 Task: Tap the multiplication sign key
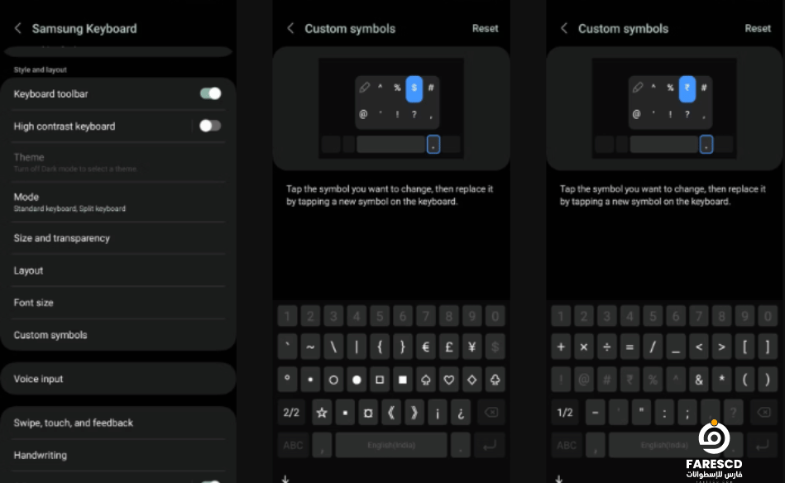[584, 347]
